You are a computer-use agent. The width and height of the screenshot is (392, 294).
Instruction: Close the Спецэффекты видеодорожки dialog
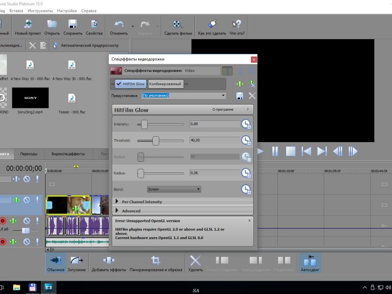(x=254, y=59)
